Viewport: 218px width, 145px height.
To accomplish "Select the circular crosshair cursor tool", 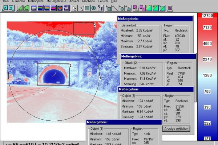I will (x=94, y=8).
